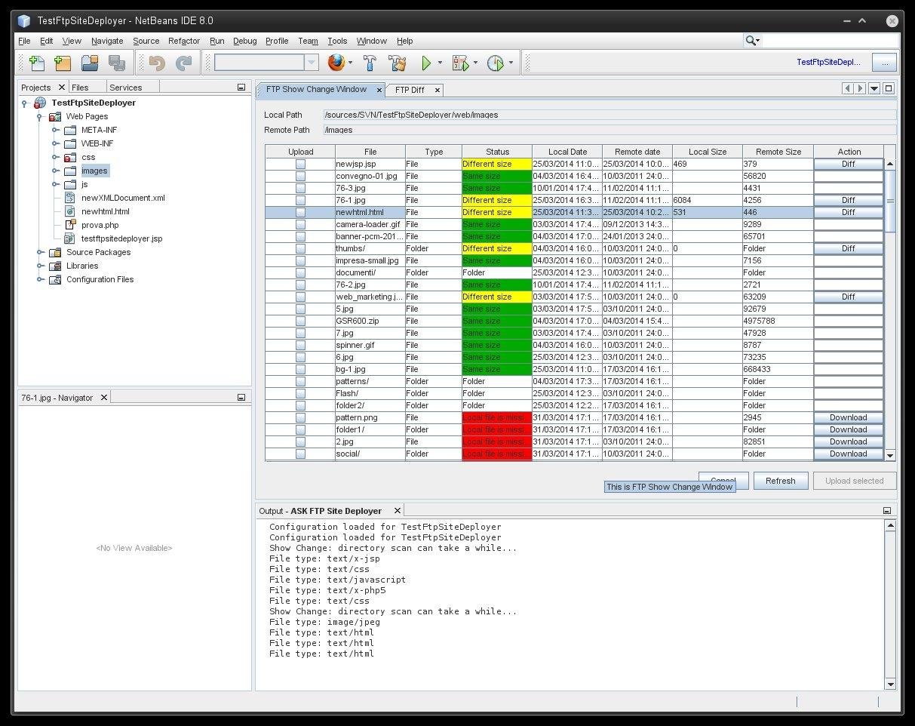Screen dimensions: 915x726
Task: Build the project with the hammer icon
Action: (x=370, y=63)
